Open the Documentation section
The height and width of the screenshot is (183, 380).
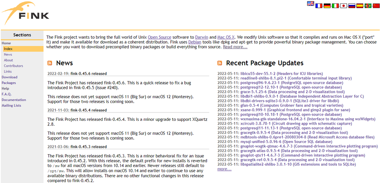(x=14, y=100)
